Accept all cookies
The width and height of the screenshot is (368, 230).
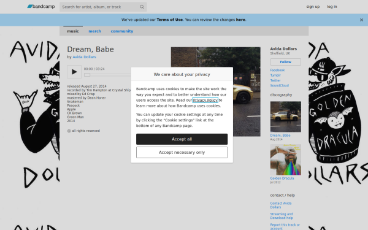[182, 139]
